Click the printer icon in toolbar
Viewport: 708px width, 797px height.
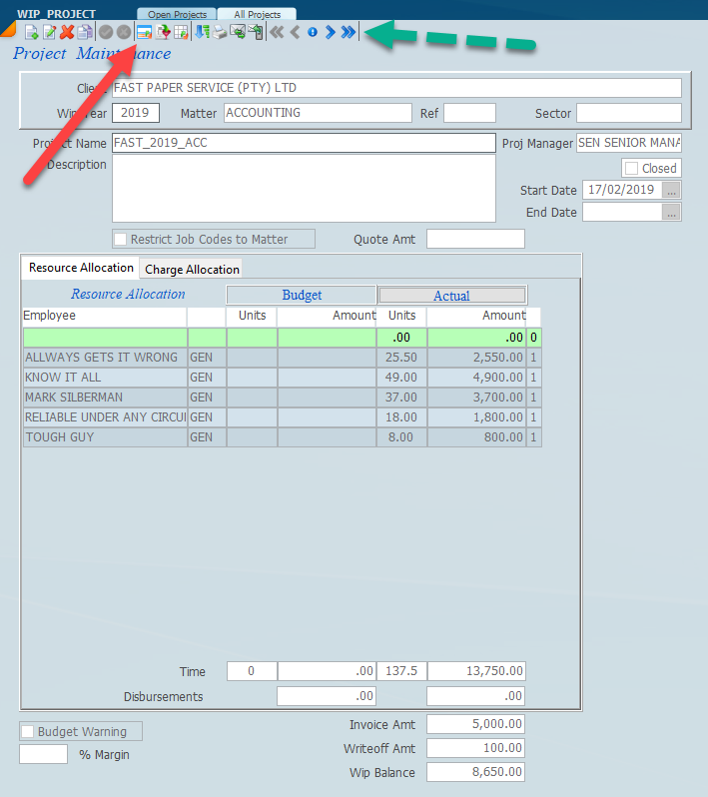(219, 32)
